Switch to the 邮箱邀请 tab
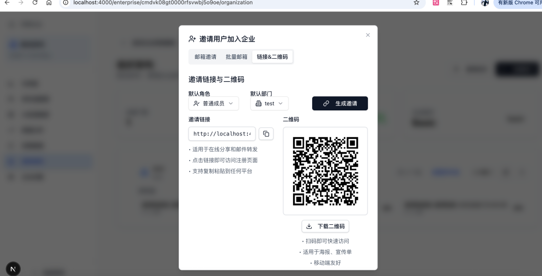Image resolution: width=542 pixels, height=276 pixels. pos(205,57)
